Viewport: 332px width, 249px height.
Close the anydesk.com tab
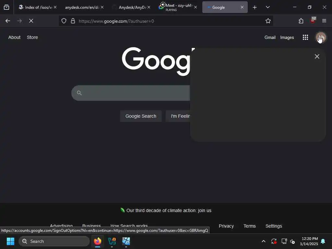[102, 7]
